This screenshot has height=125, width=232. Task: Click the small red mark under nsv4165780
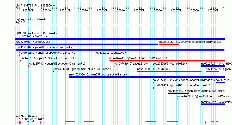pos(28,66)
